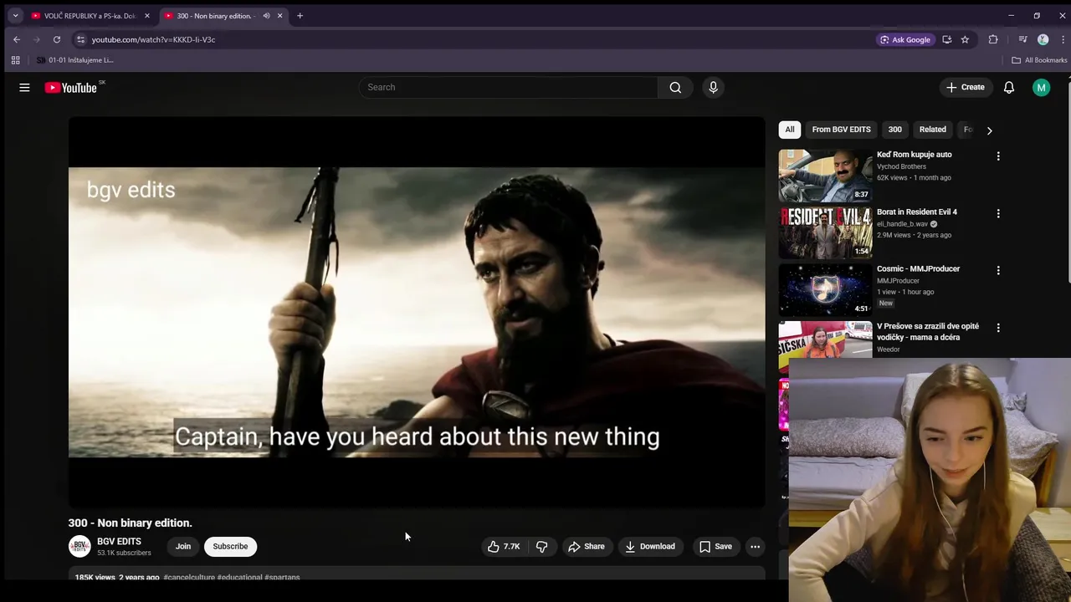
Task: Click the Join button
Action: pyautogui.click(x=183, y=546)
